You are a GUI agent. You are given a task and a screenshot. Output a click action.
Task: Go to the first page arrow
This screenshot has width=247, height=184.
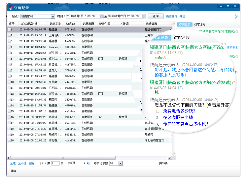[41, 163]
